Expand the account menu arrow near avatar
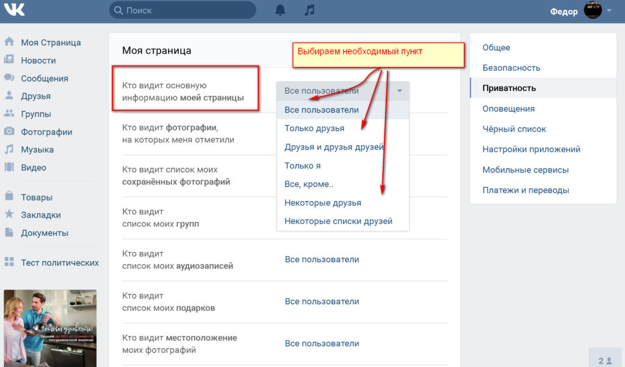The height and width of the screenshot is (367, 625). coord(609,10)
